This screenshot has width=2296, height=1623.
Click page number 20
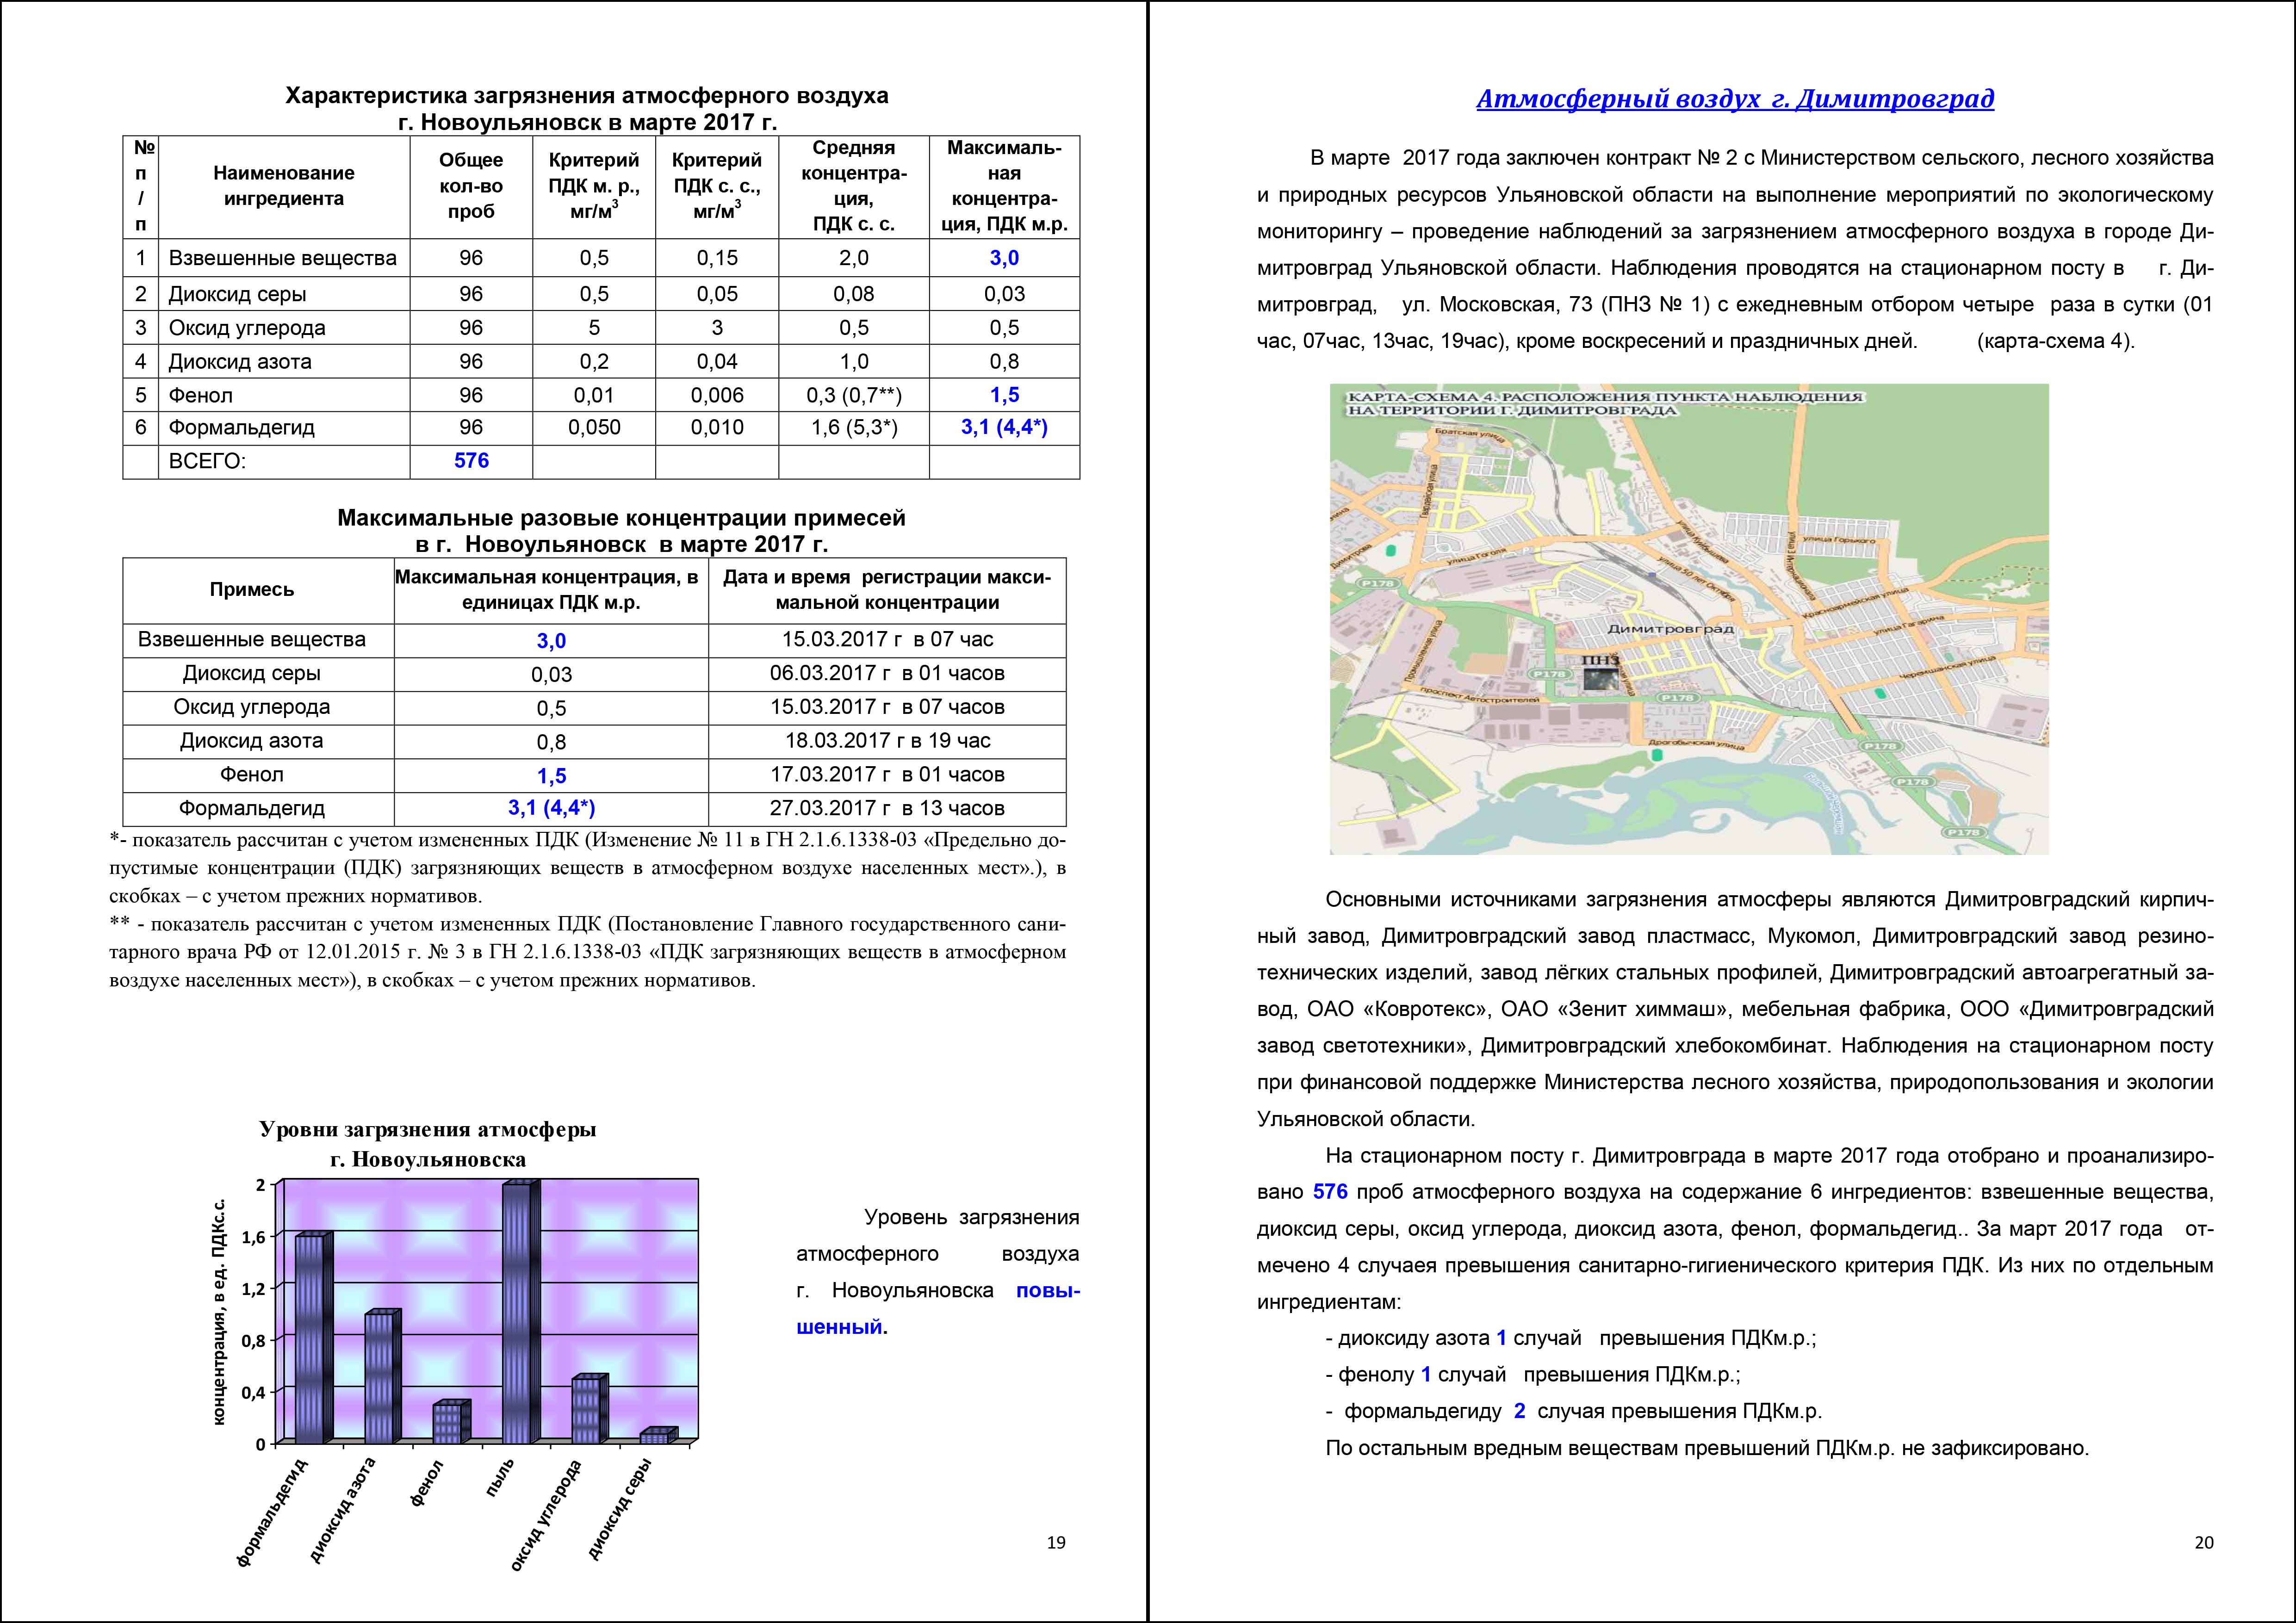click(x=2204, y=1543)
